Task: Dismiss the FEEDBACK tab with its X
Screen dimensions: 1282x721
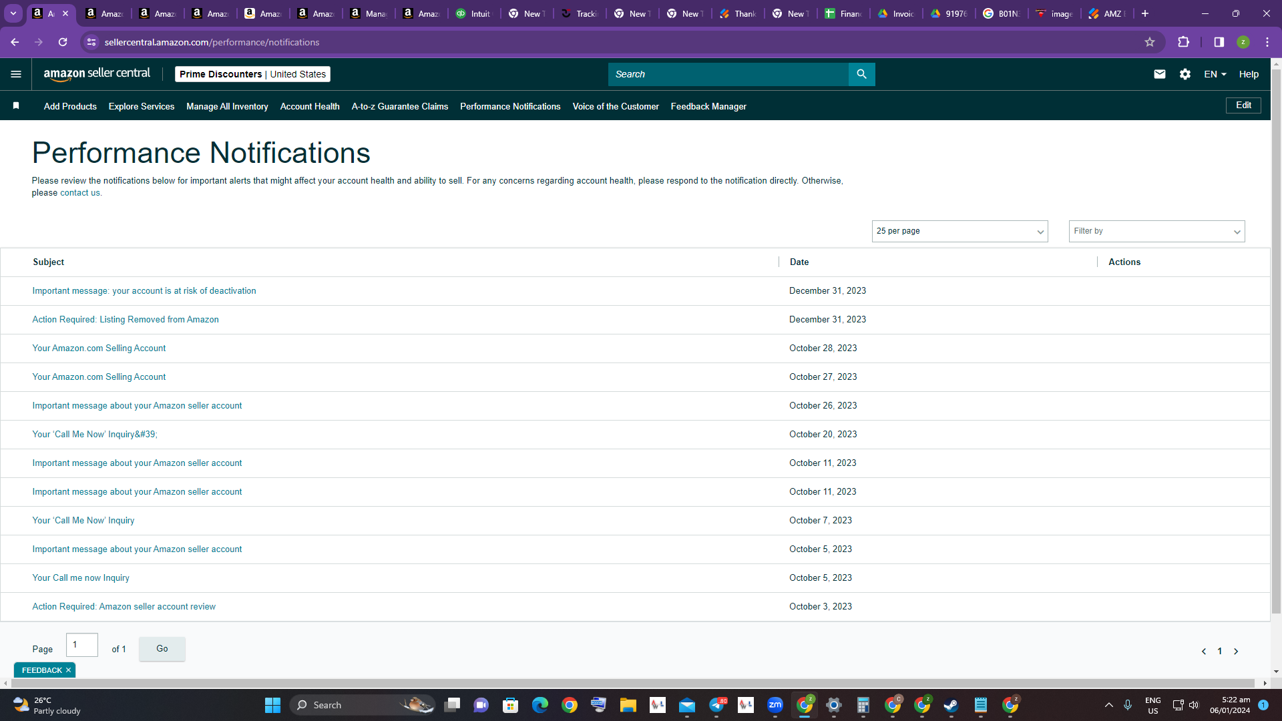Action: point(68,670)
